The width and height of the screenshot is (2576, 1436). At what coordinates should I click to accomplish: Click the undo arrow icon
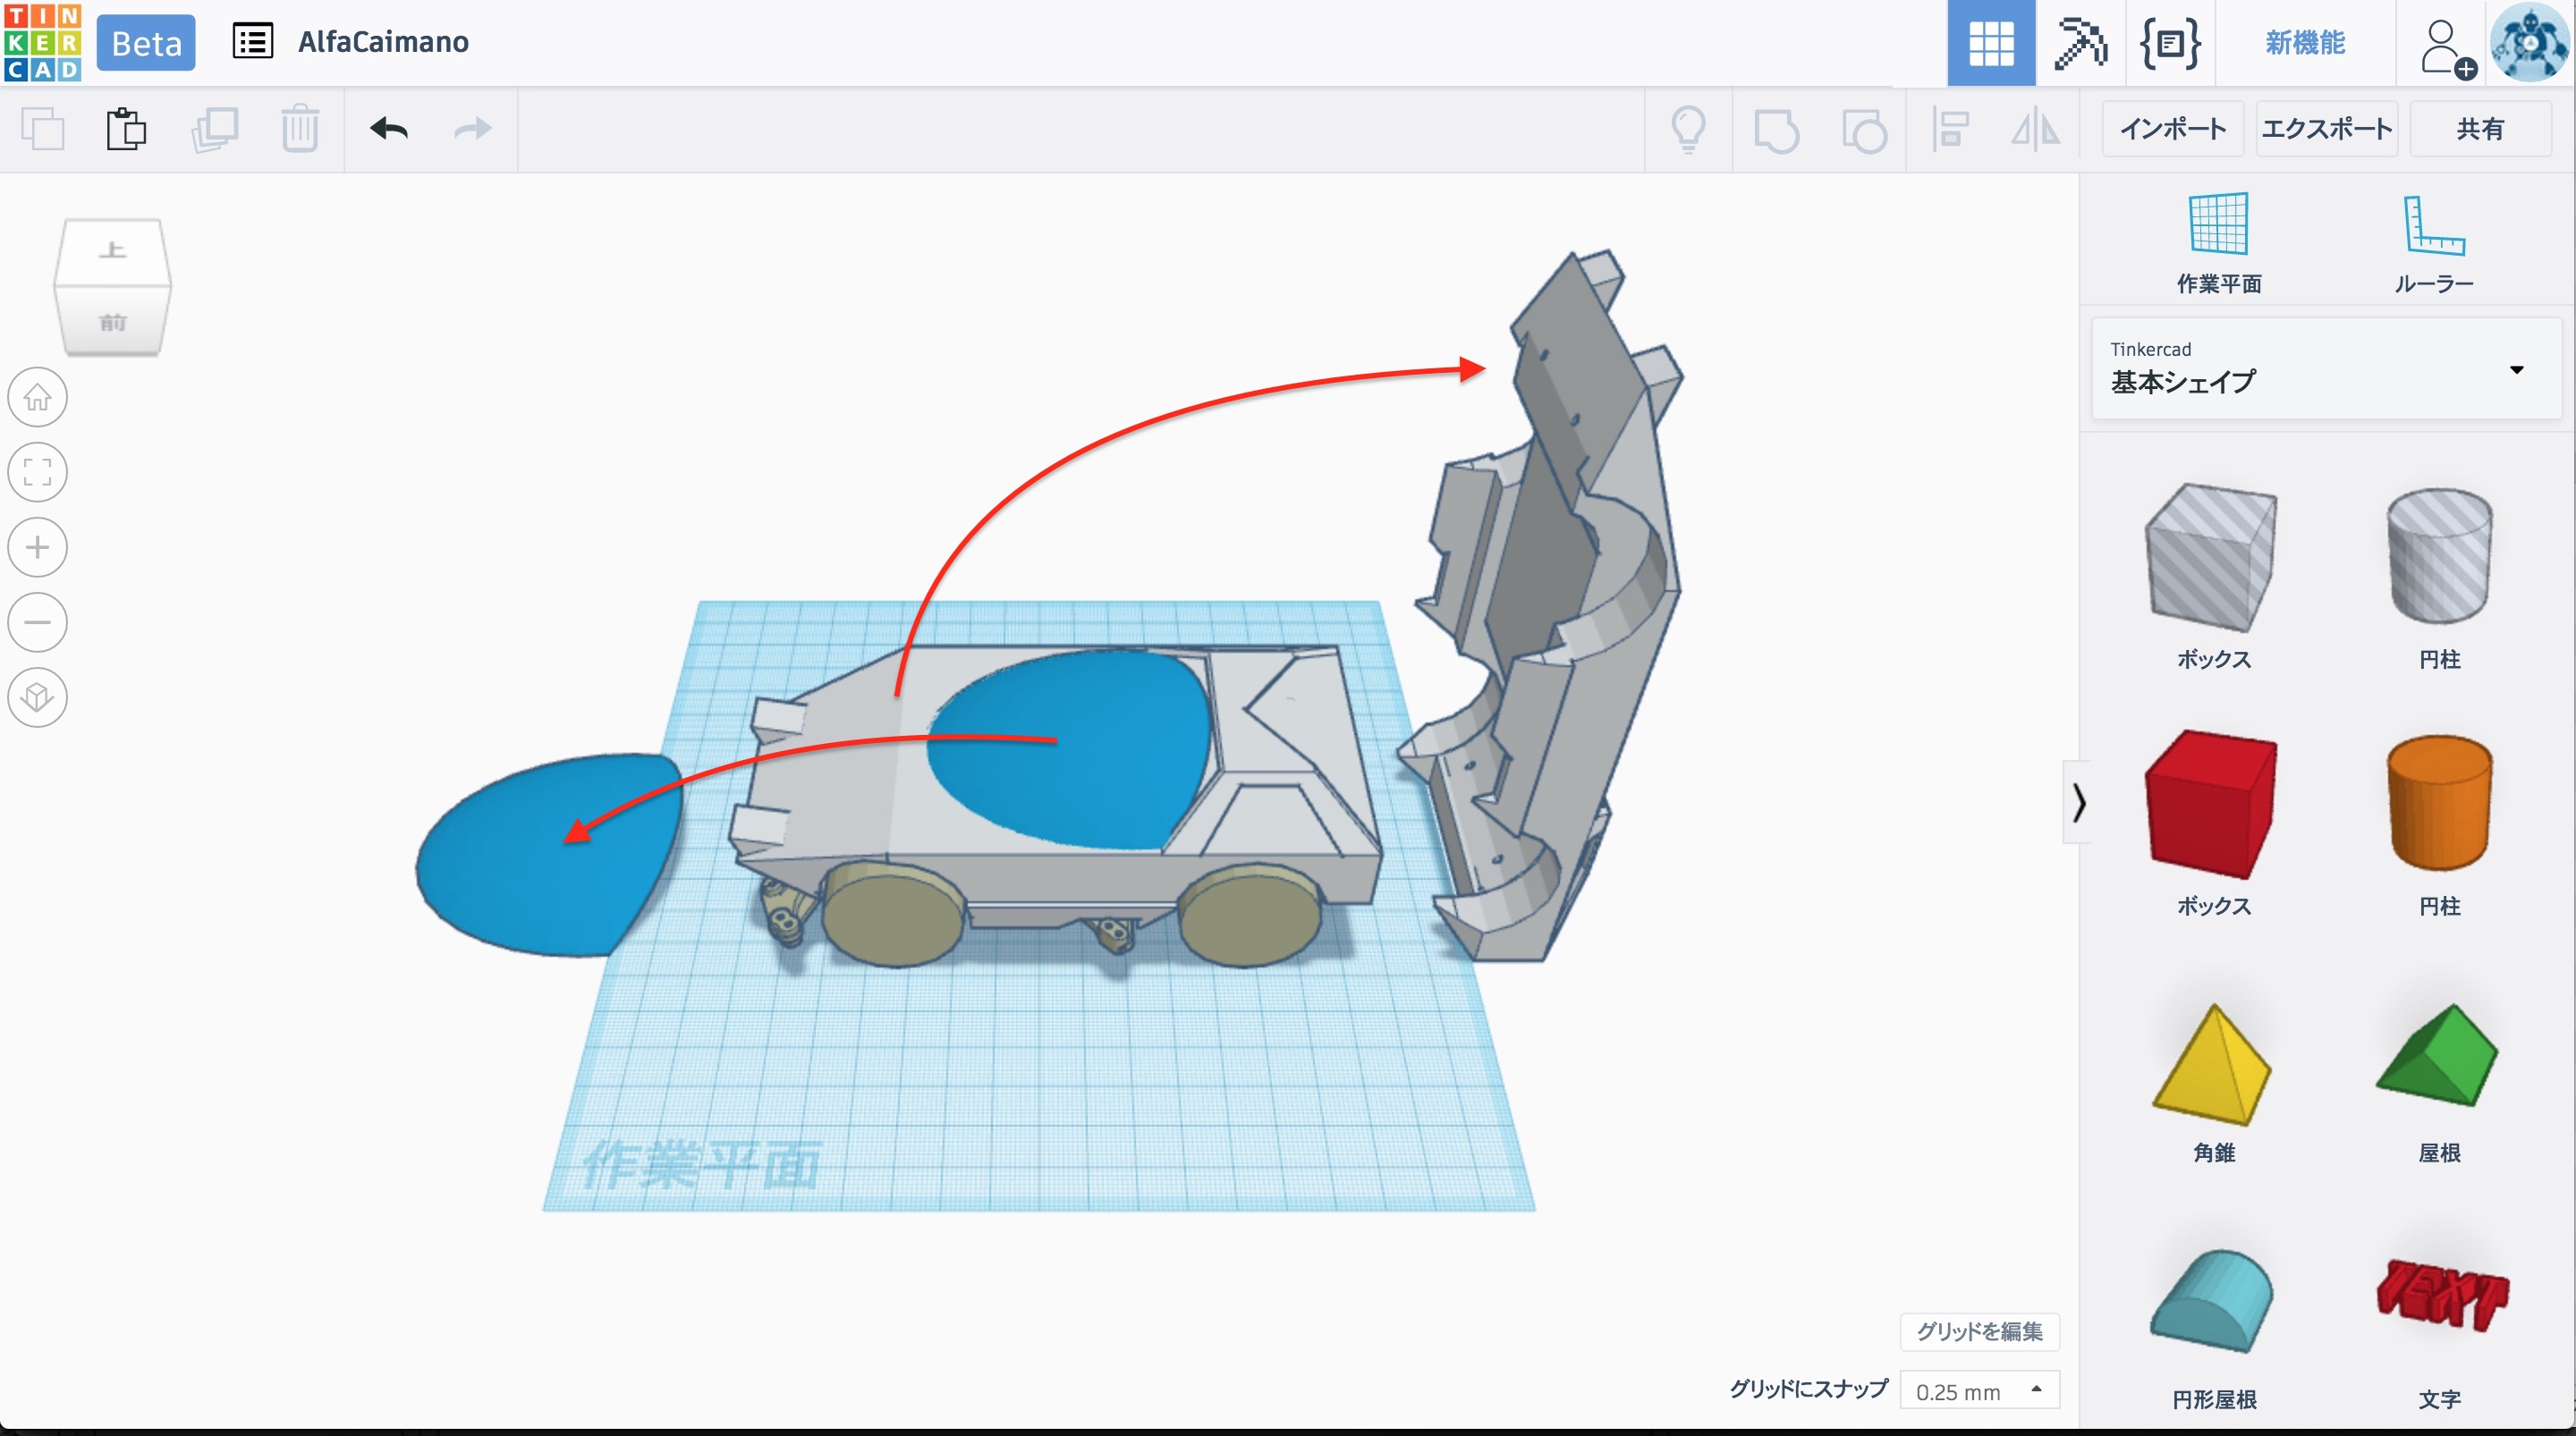[x=389, y=129]
